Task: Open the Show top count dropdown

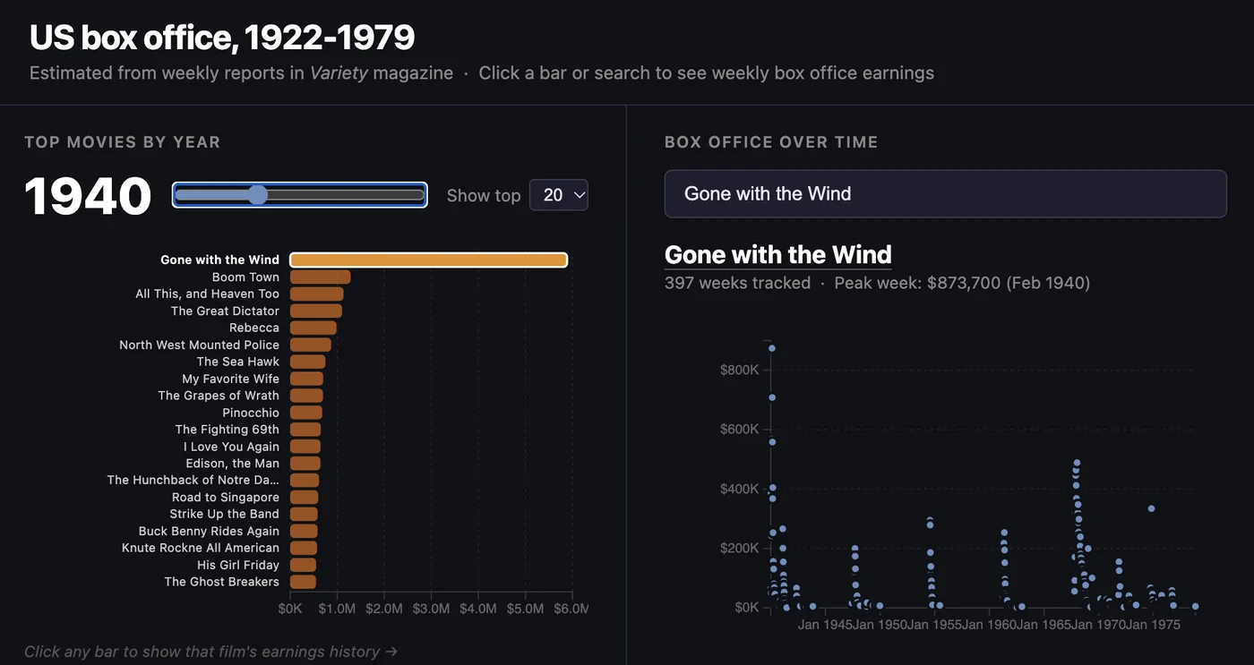Action: point(559,195)
